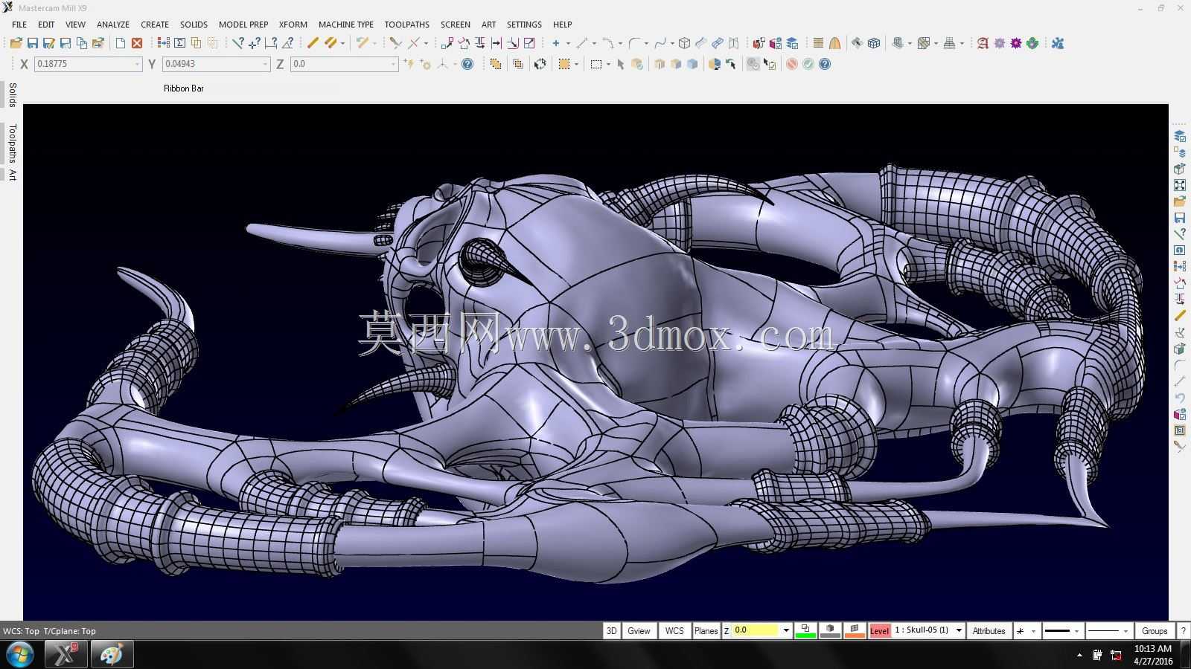Switch to the Solids side tab
Image resolution: width=1191 pixels, height=669 pixels.
click(x=12, y=95)
